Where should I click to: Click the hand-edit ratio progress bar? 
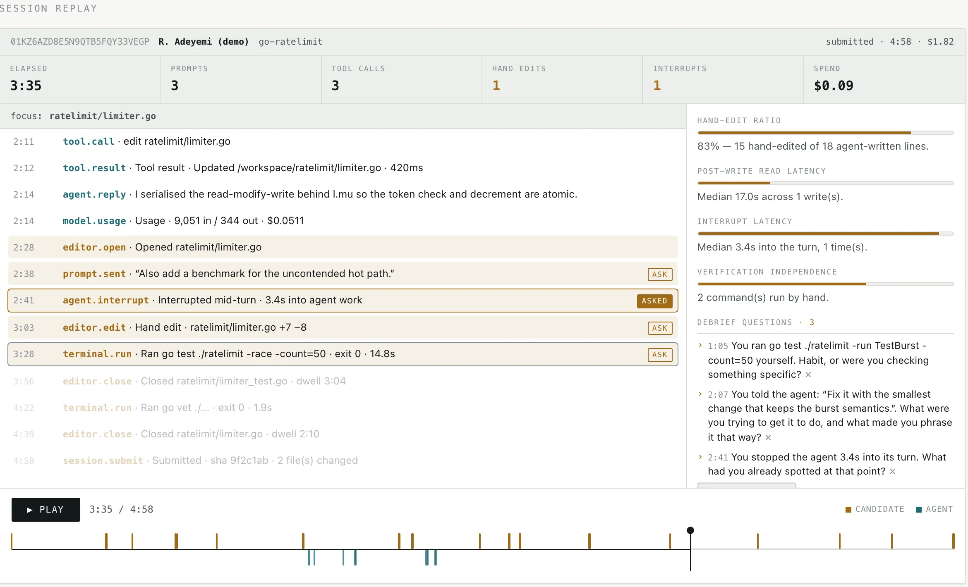(x=825, y=133)
